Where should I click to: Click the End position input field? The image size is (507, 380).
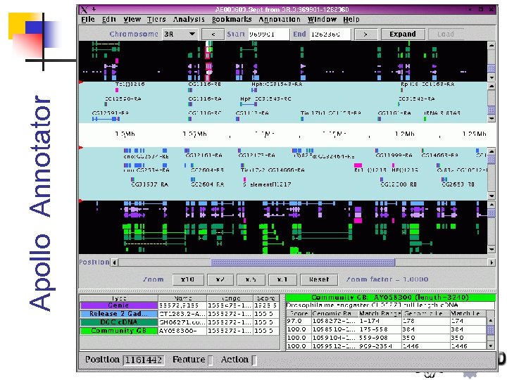click(330, 34)
